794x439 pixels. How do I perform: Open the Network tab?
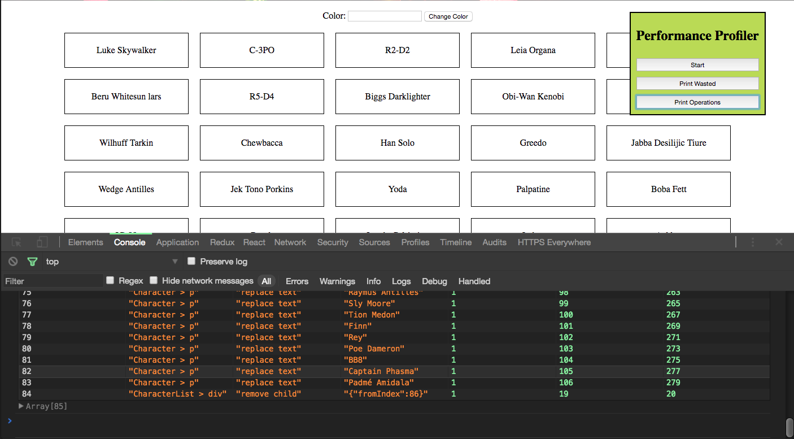click(290, 242)
